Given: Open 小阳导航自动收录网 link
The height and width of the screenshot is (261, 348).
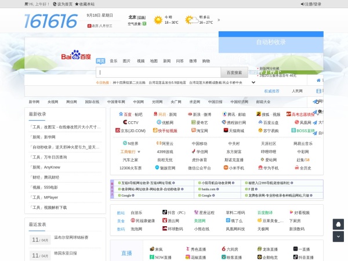Looking at the screenshot, I should (x=216, y=183).
